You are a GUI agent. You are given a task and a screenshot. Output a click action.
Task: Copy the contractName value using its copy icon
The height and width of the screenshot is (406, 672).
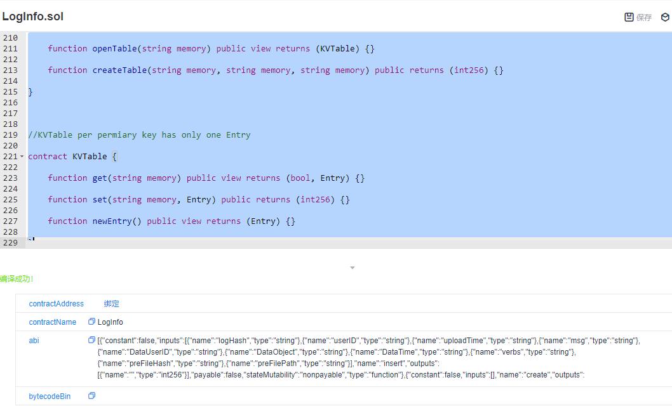coord(91,322)
